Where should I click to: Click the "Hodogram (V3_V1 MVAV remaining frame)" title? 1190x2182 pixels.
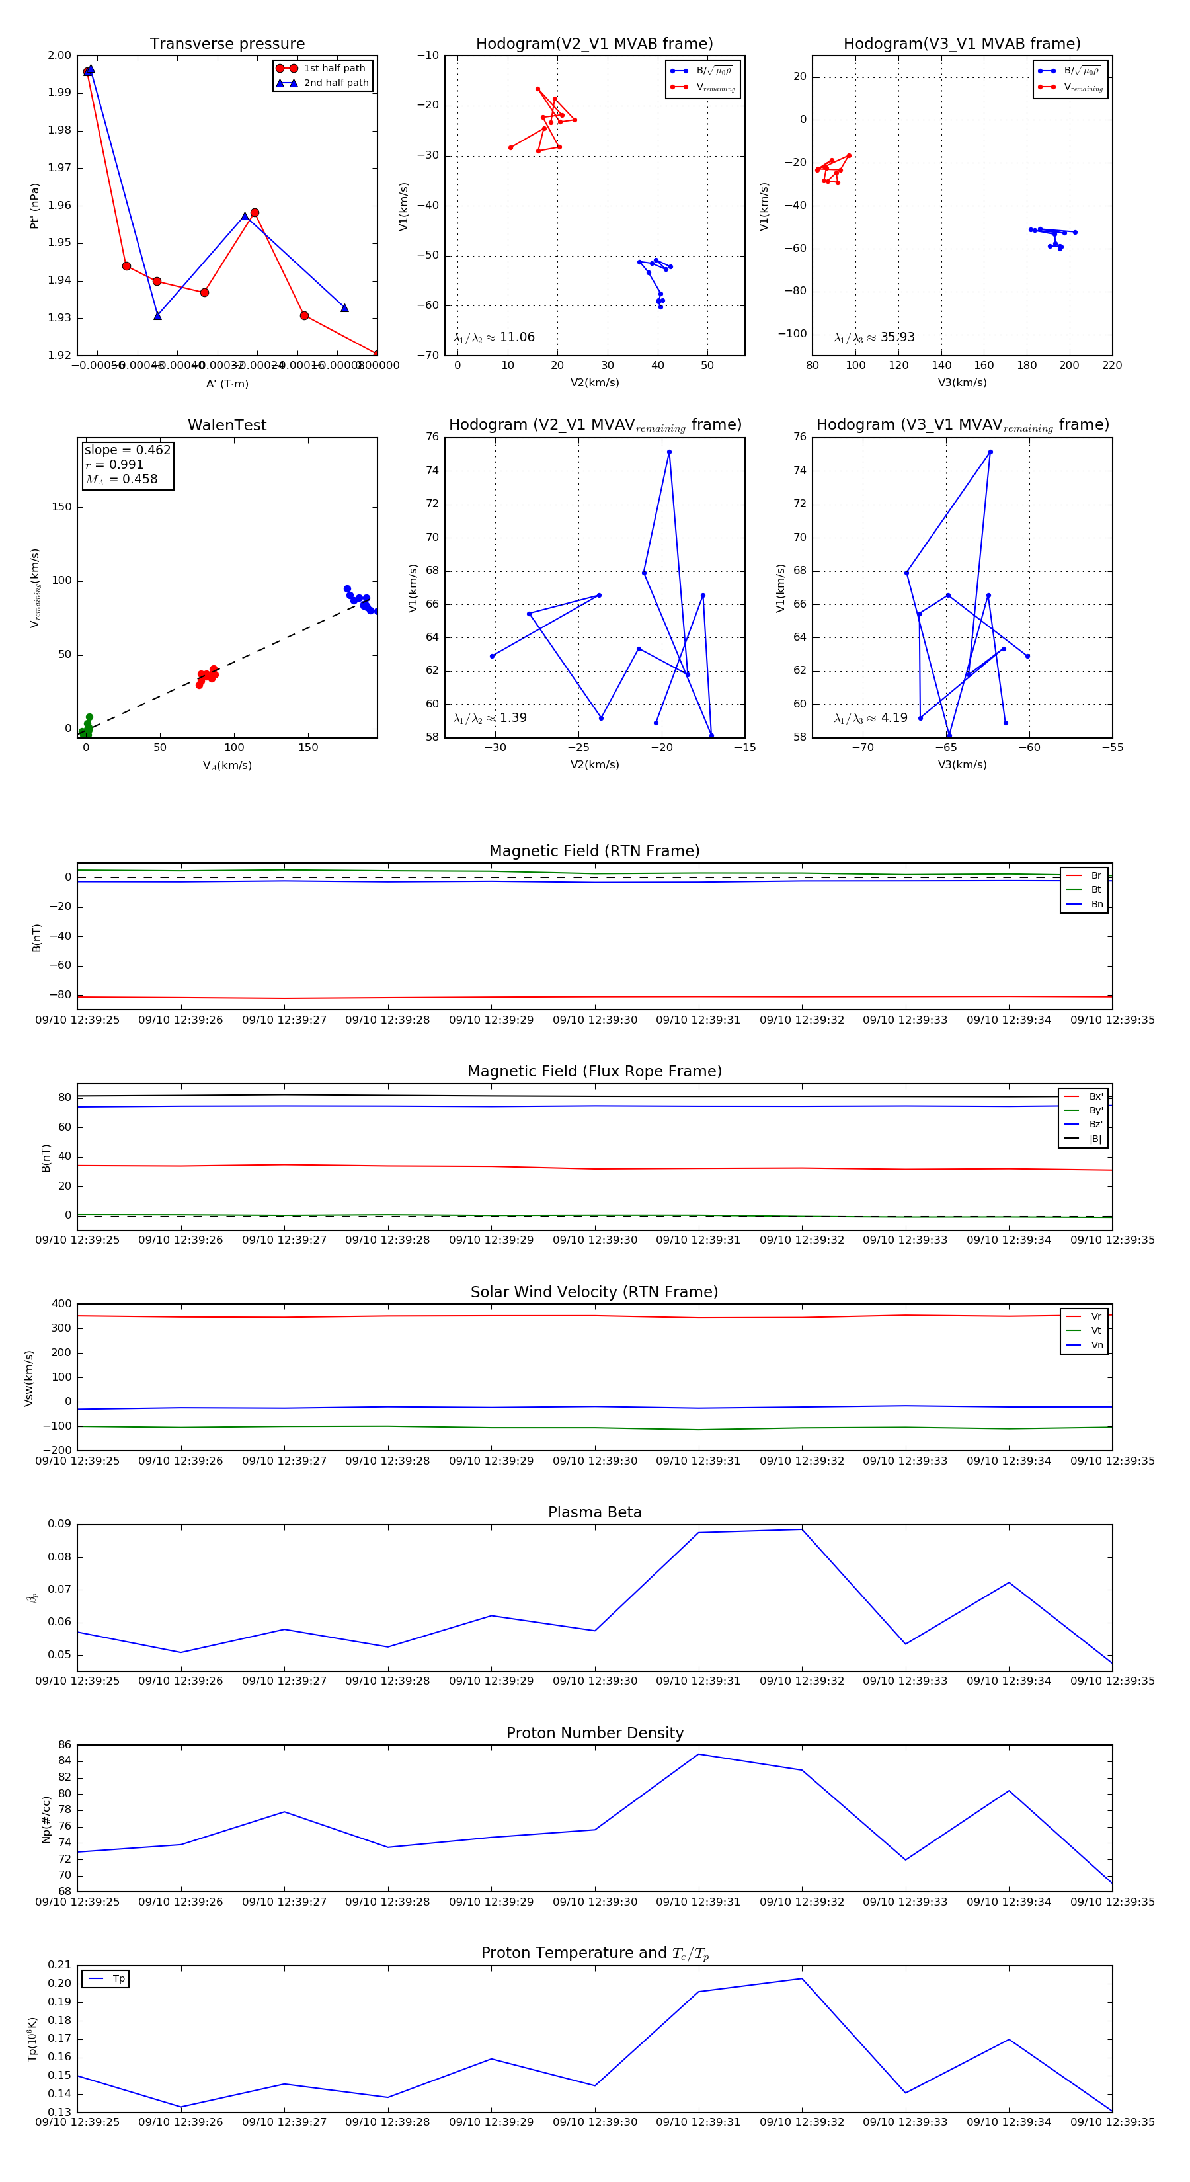coord(962,425)
